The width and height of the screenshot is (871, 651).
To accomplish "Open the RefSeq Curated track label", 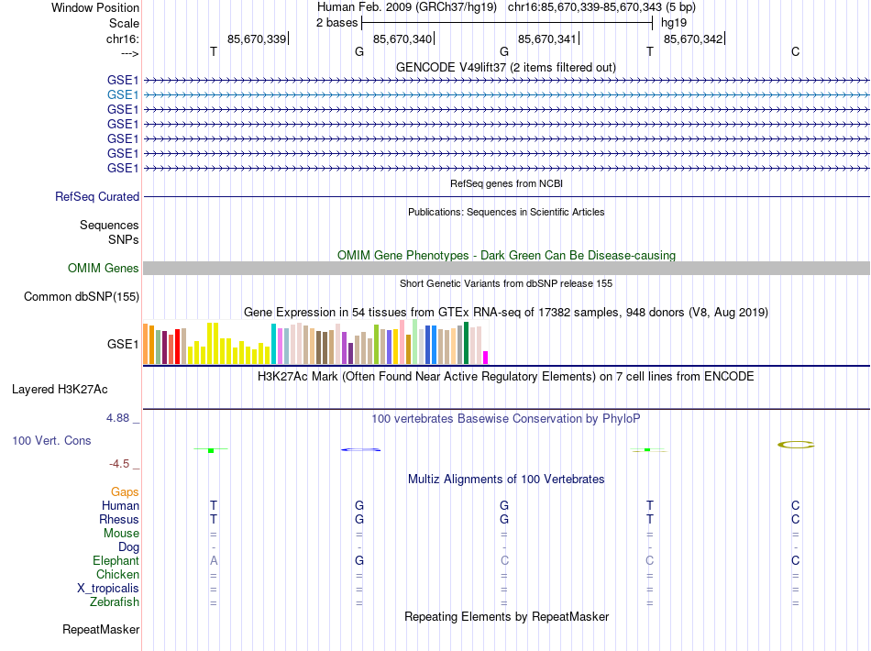I will [x=97, y=196].
